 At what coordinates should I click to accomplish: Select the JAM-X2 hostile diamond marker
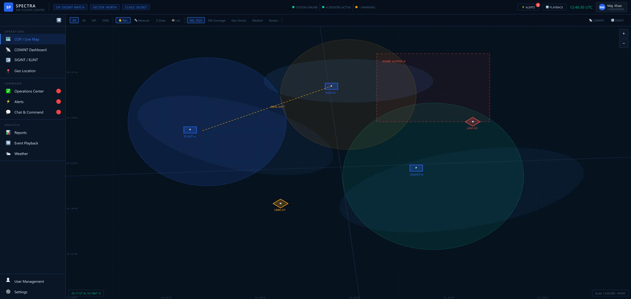click(472, 122)
